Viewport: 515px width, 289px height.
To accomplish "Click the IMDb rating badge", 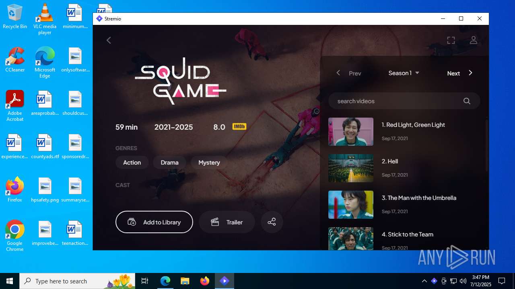I will click(x=239, y=127).
